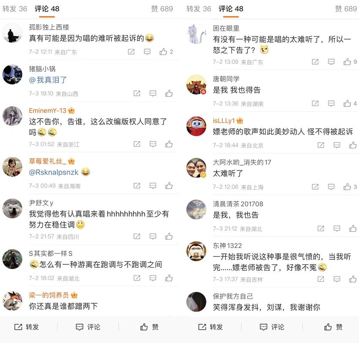Screen dimensions: 359x343
Task: Switch to 转发 36 tab in left panel
Action: [15, 9]
